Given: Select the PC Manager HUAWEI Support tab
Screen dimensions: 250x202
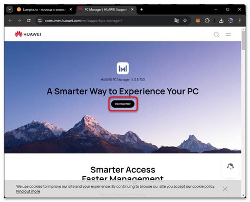Looking at the screenshot, I should (x=106, y=10).
